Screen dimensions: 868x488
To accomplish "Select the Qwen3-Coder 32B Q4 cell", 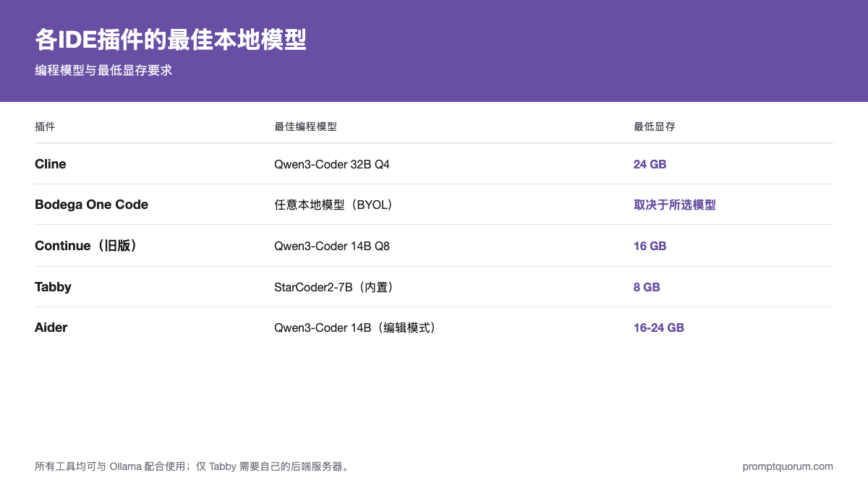I will pos(332,164).
